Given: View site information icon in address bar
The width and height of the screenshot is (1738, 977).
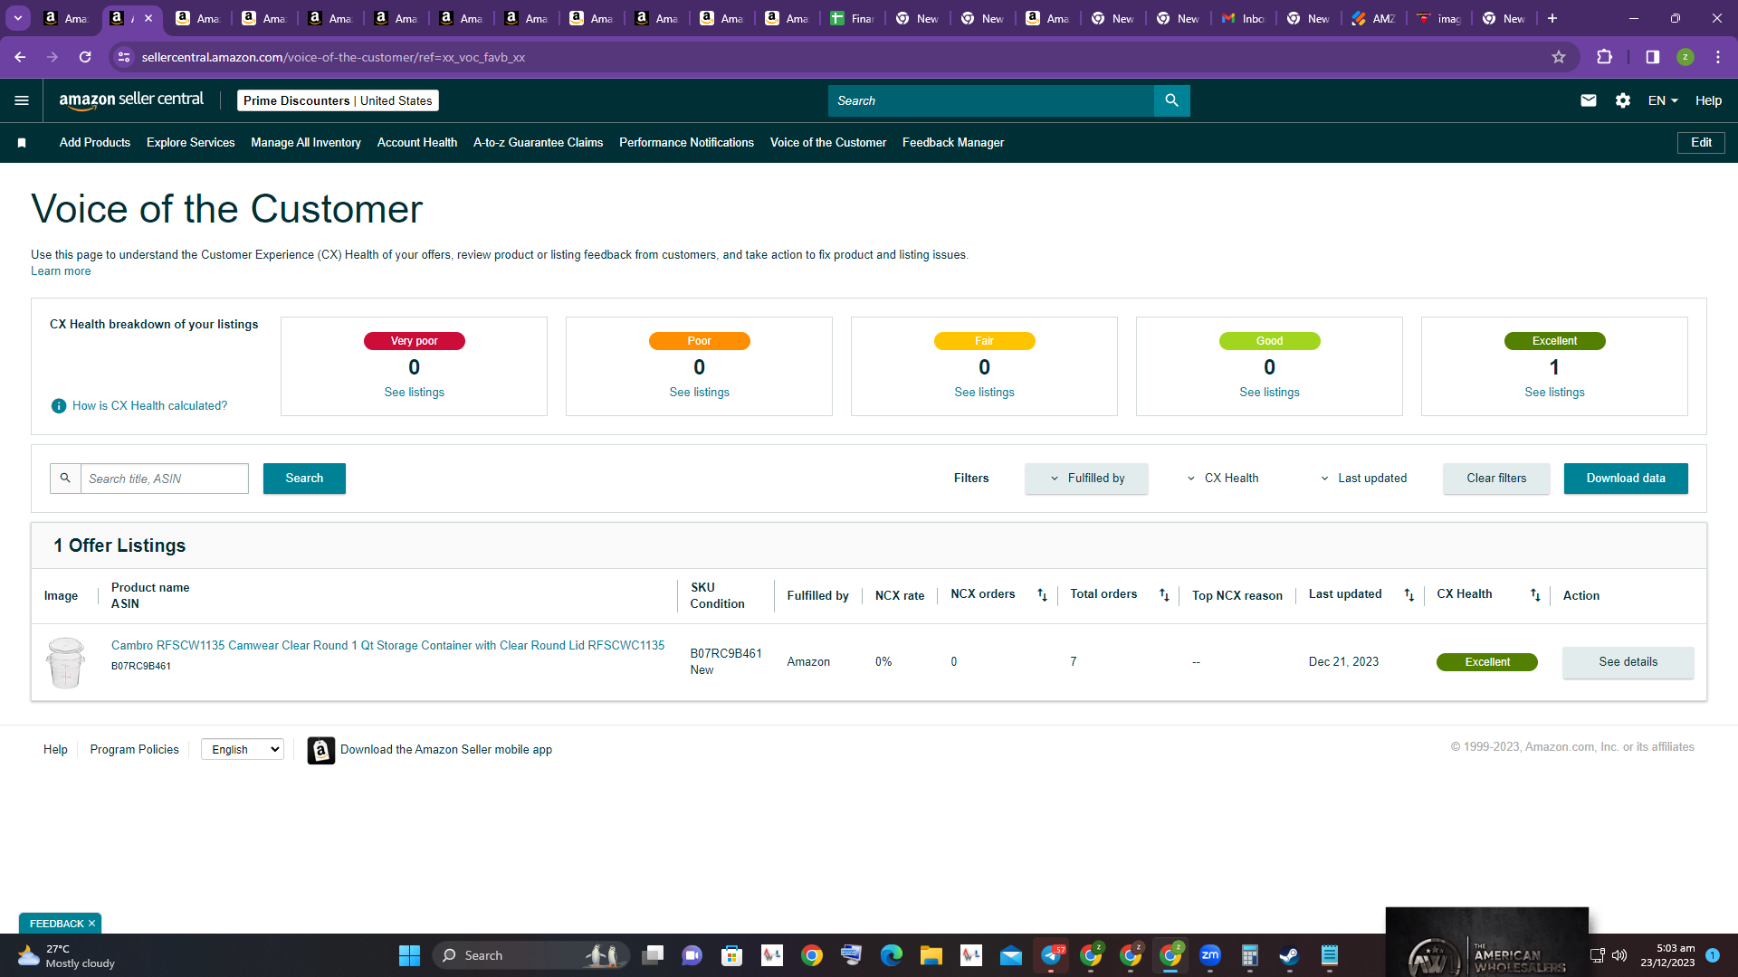Looking at the screenshot, I should pos(124,57).
